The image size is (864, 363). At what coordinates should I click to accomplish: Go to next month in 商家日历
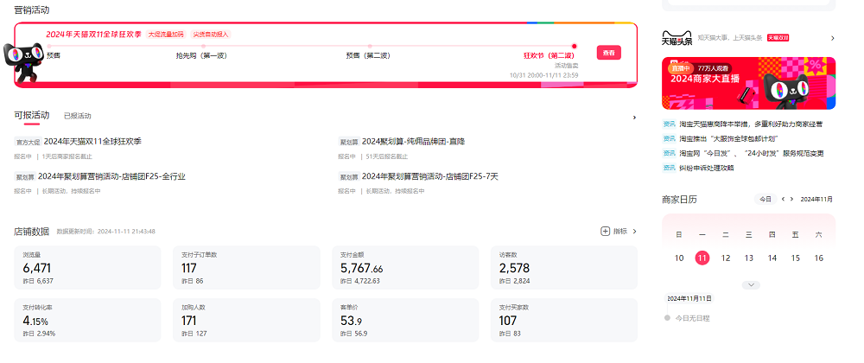click(x=791, y=199)
